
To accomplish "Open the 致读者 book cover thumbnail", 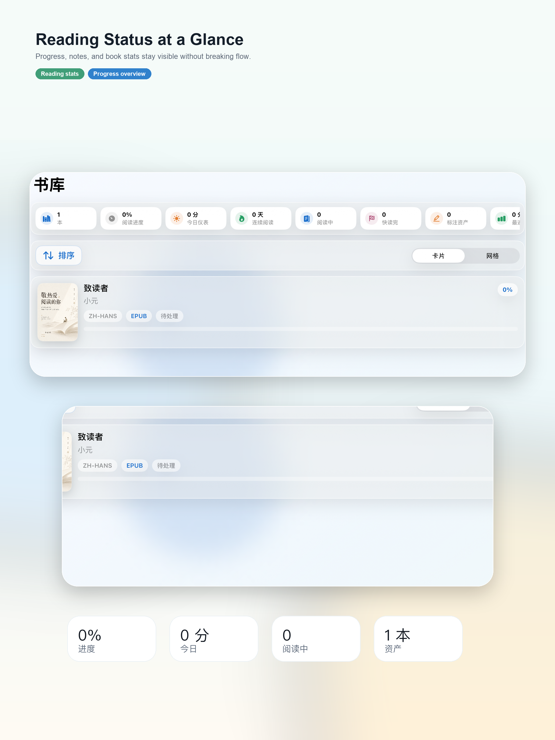I will point(58,312).
